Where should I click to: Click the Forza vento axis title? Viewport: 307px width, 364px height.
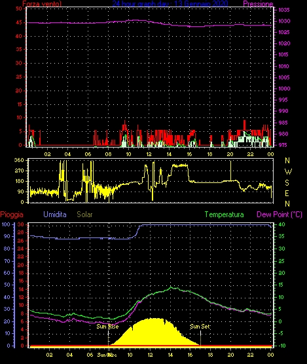pos(42,4)
